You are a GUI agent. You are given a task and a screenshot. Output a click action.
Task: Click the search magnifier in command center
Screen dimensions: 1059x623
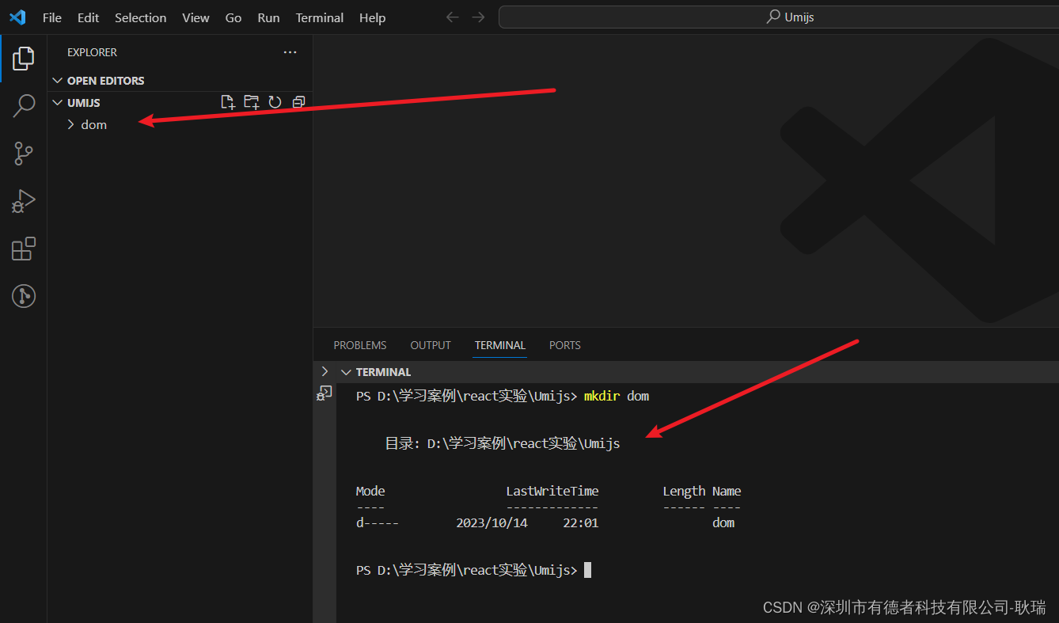pyautogui.click(x=773, y=17)
